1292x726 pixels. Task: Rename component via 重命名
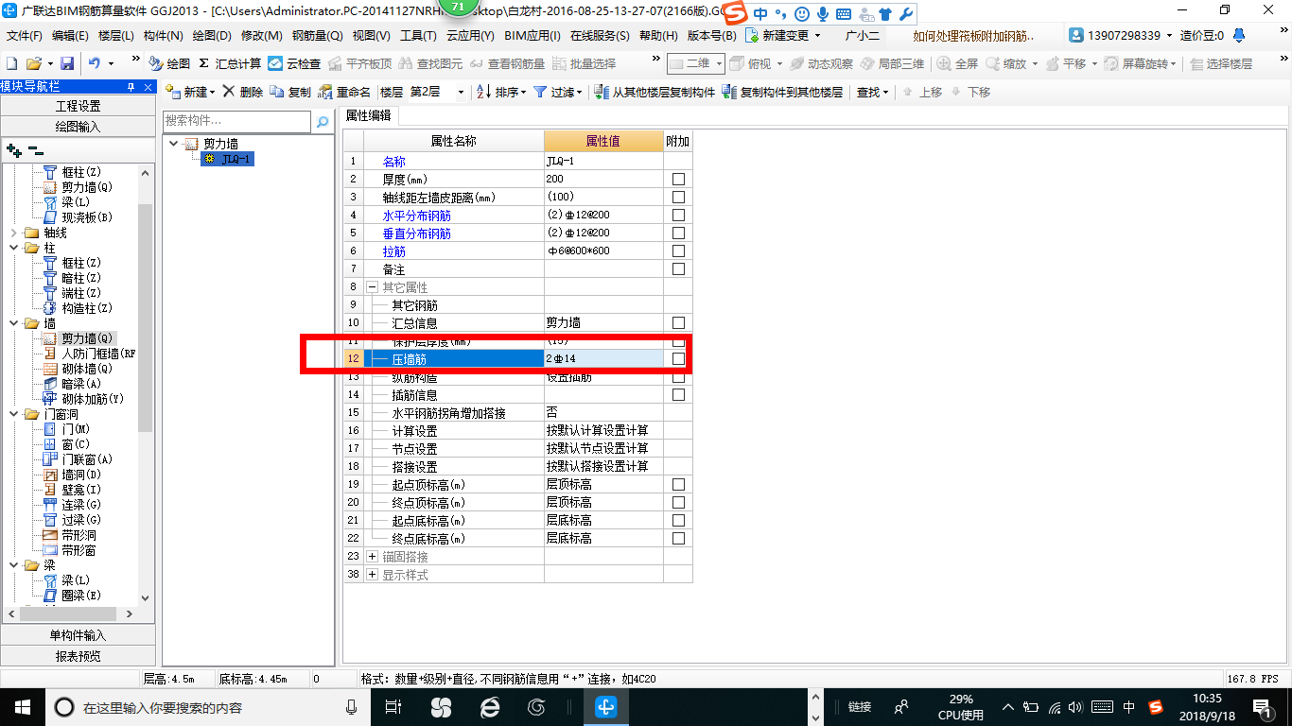coord(344,92)
